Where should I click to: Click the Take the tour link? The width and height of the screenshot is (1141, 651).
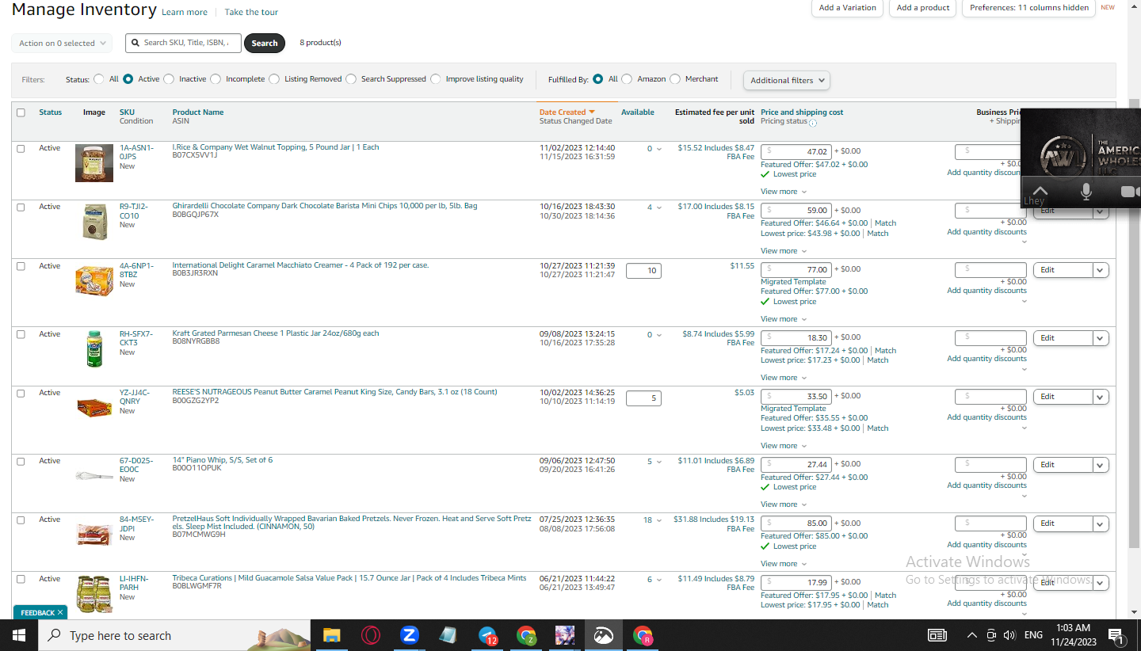(x=251, y=13)
